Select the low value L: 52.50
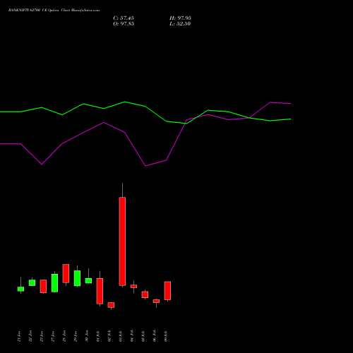 180,24
